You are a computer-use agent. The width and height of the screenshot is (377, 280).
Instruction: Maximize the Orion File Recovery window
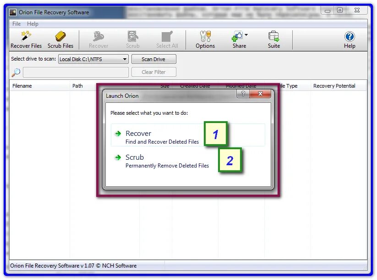pos(340,10)
